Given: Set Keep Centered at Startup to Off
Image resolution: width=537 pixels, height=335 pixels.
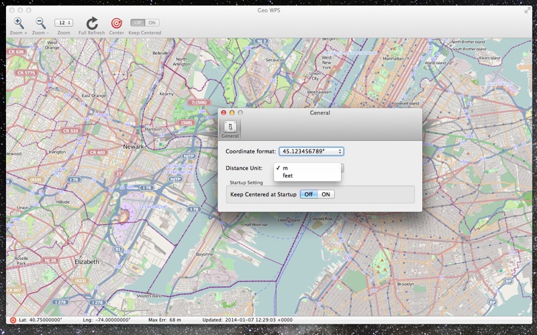Looking at the screenshot, I should 309,194.
